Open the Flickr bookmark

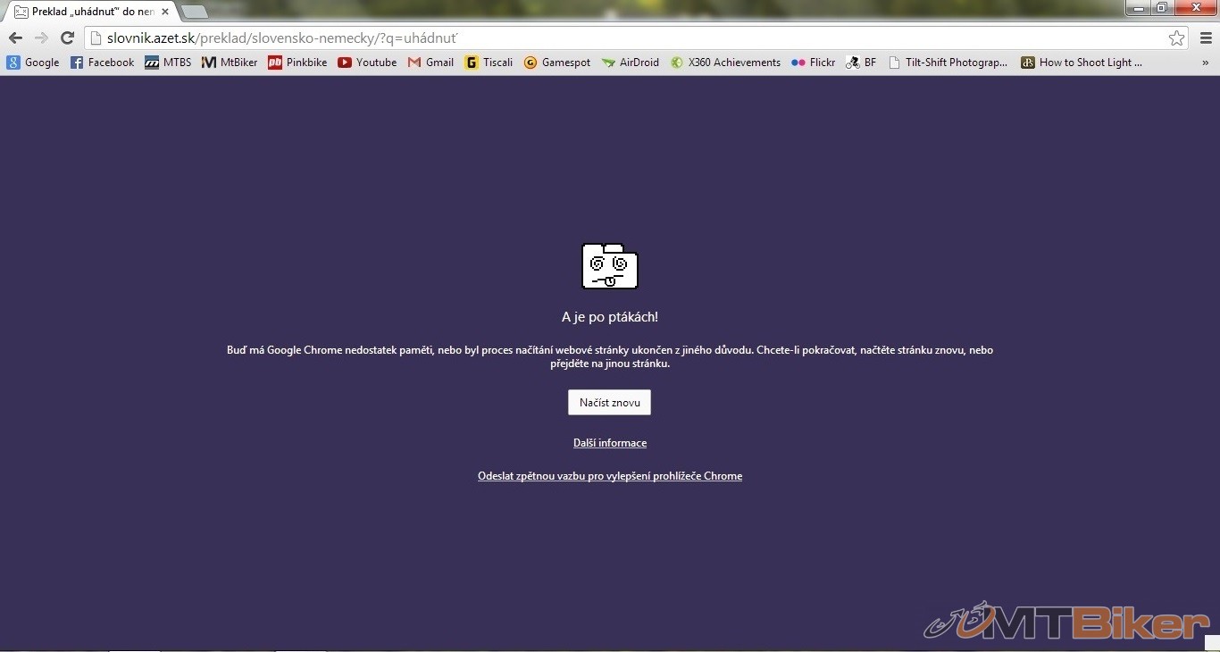[813, 63]
